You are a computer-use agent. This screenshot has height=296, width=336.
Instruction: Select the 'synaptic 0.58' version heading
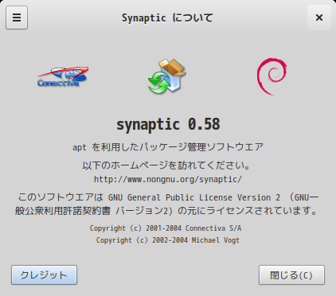click(x=168, y=124)
